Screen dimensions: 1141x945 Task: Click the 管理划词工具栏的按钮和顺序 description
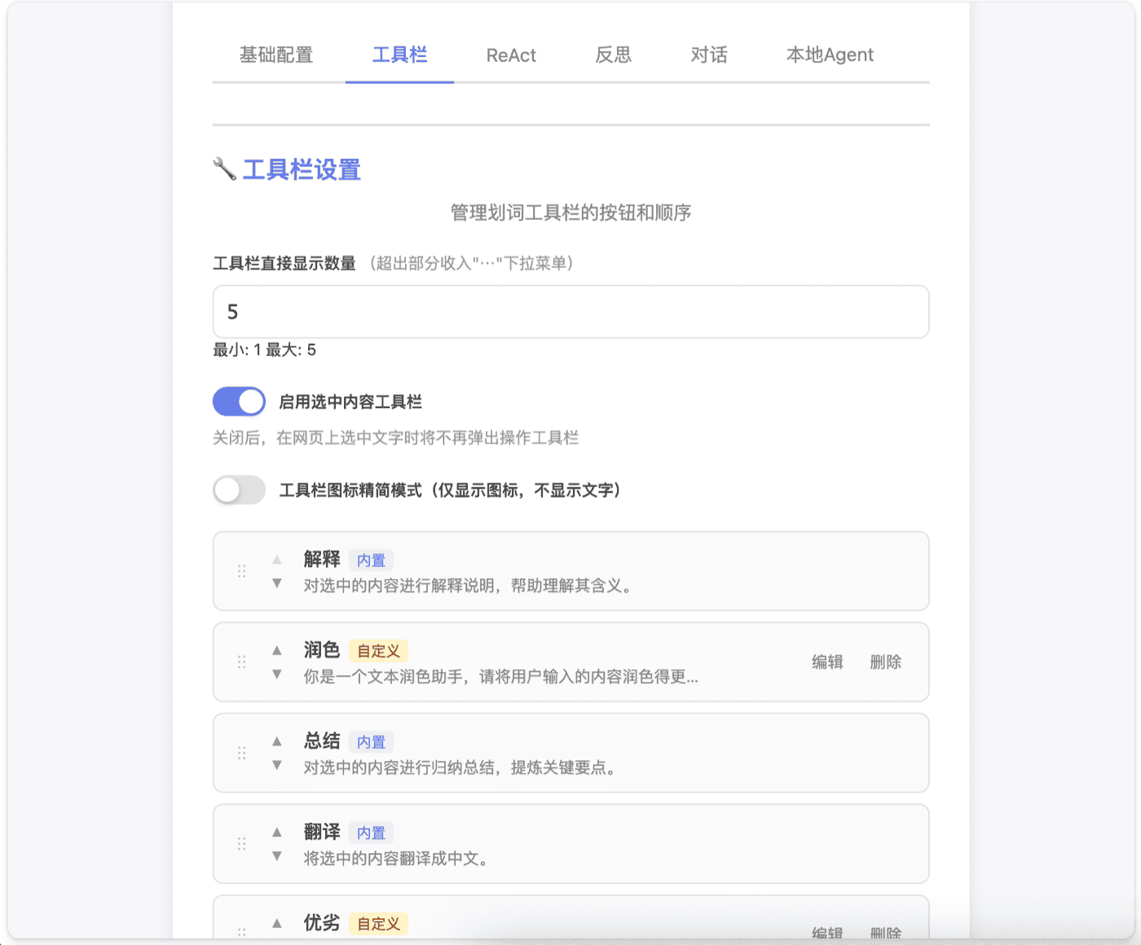570,213
